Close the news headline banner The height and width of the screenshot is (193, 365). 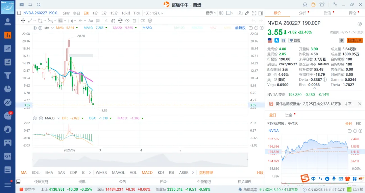click(360, 104)
